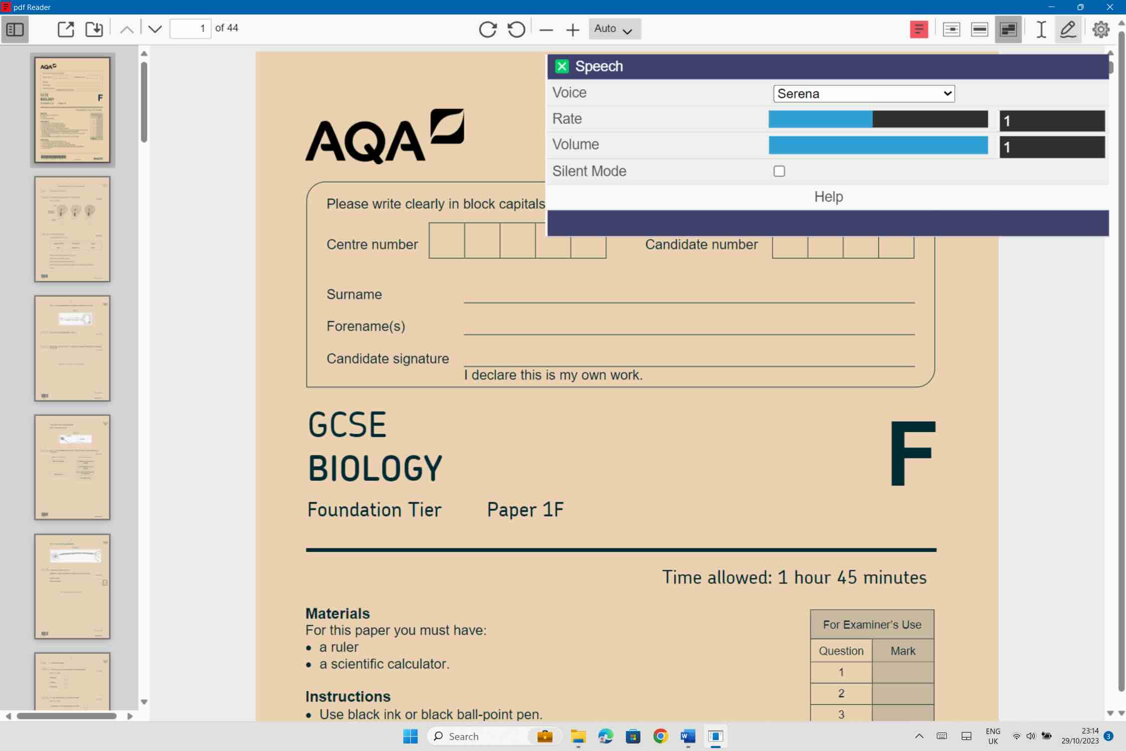Click the Rate slider bar
The height and width of the screenshot is (751, 1126).
878,119
